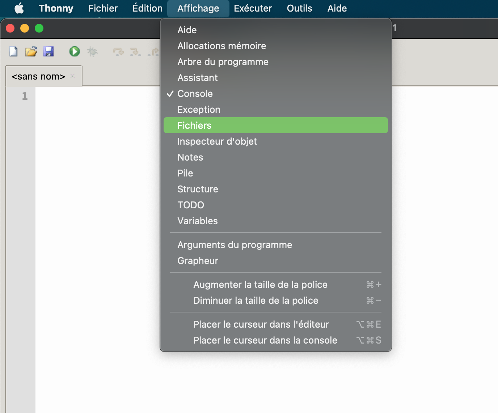Viewport: 498px width, 413px height.
Task: Click the New file icon in toolbar
Action: (x=13, y=52)
